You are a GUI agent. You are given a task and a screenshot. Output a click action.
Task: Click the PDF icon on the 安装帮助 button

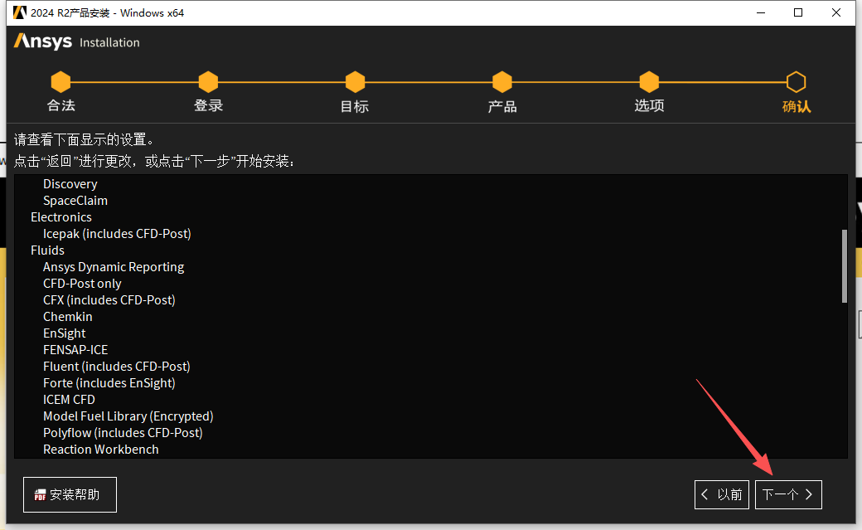tap(40, 494)
